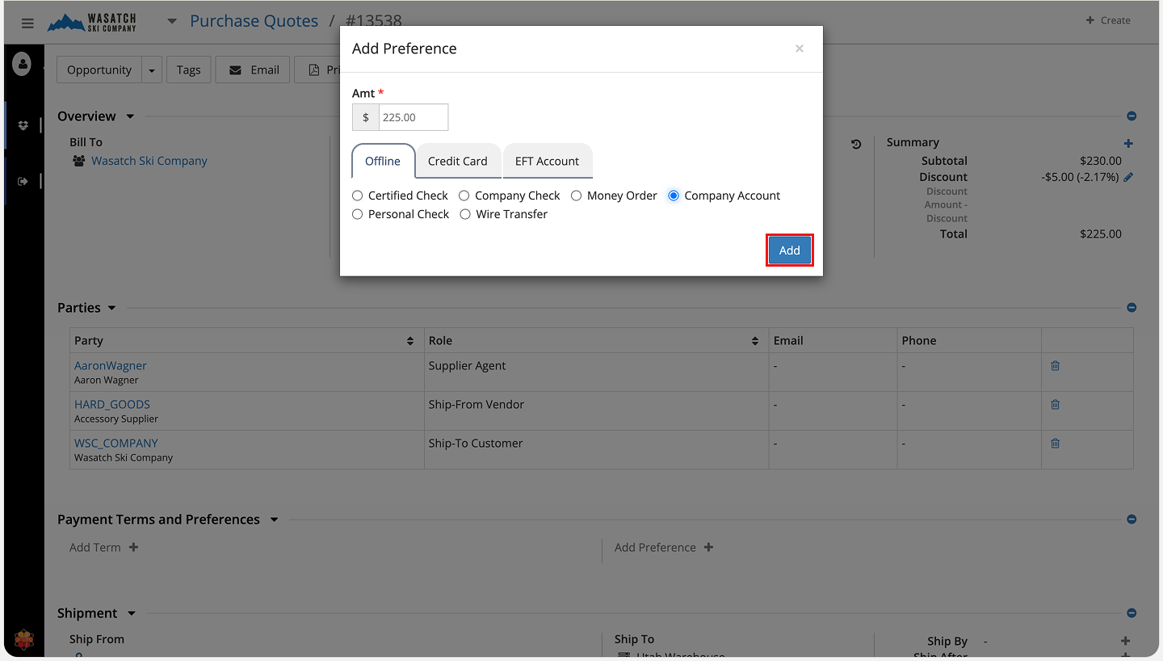Delete the AaronWagner party row

click(x=1055, y=366)
